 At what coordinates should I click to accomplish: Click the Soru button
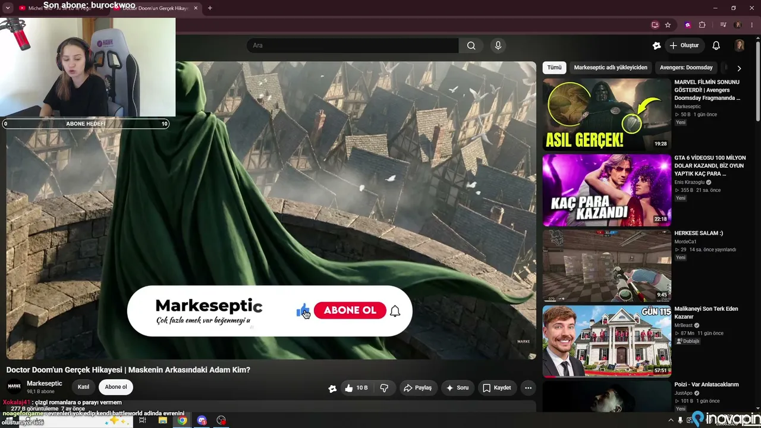point(457,388)
